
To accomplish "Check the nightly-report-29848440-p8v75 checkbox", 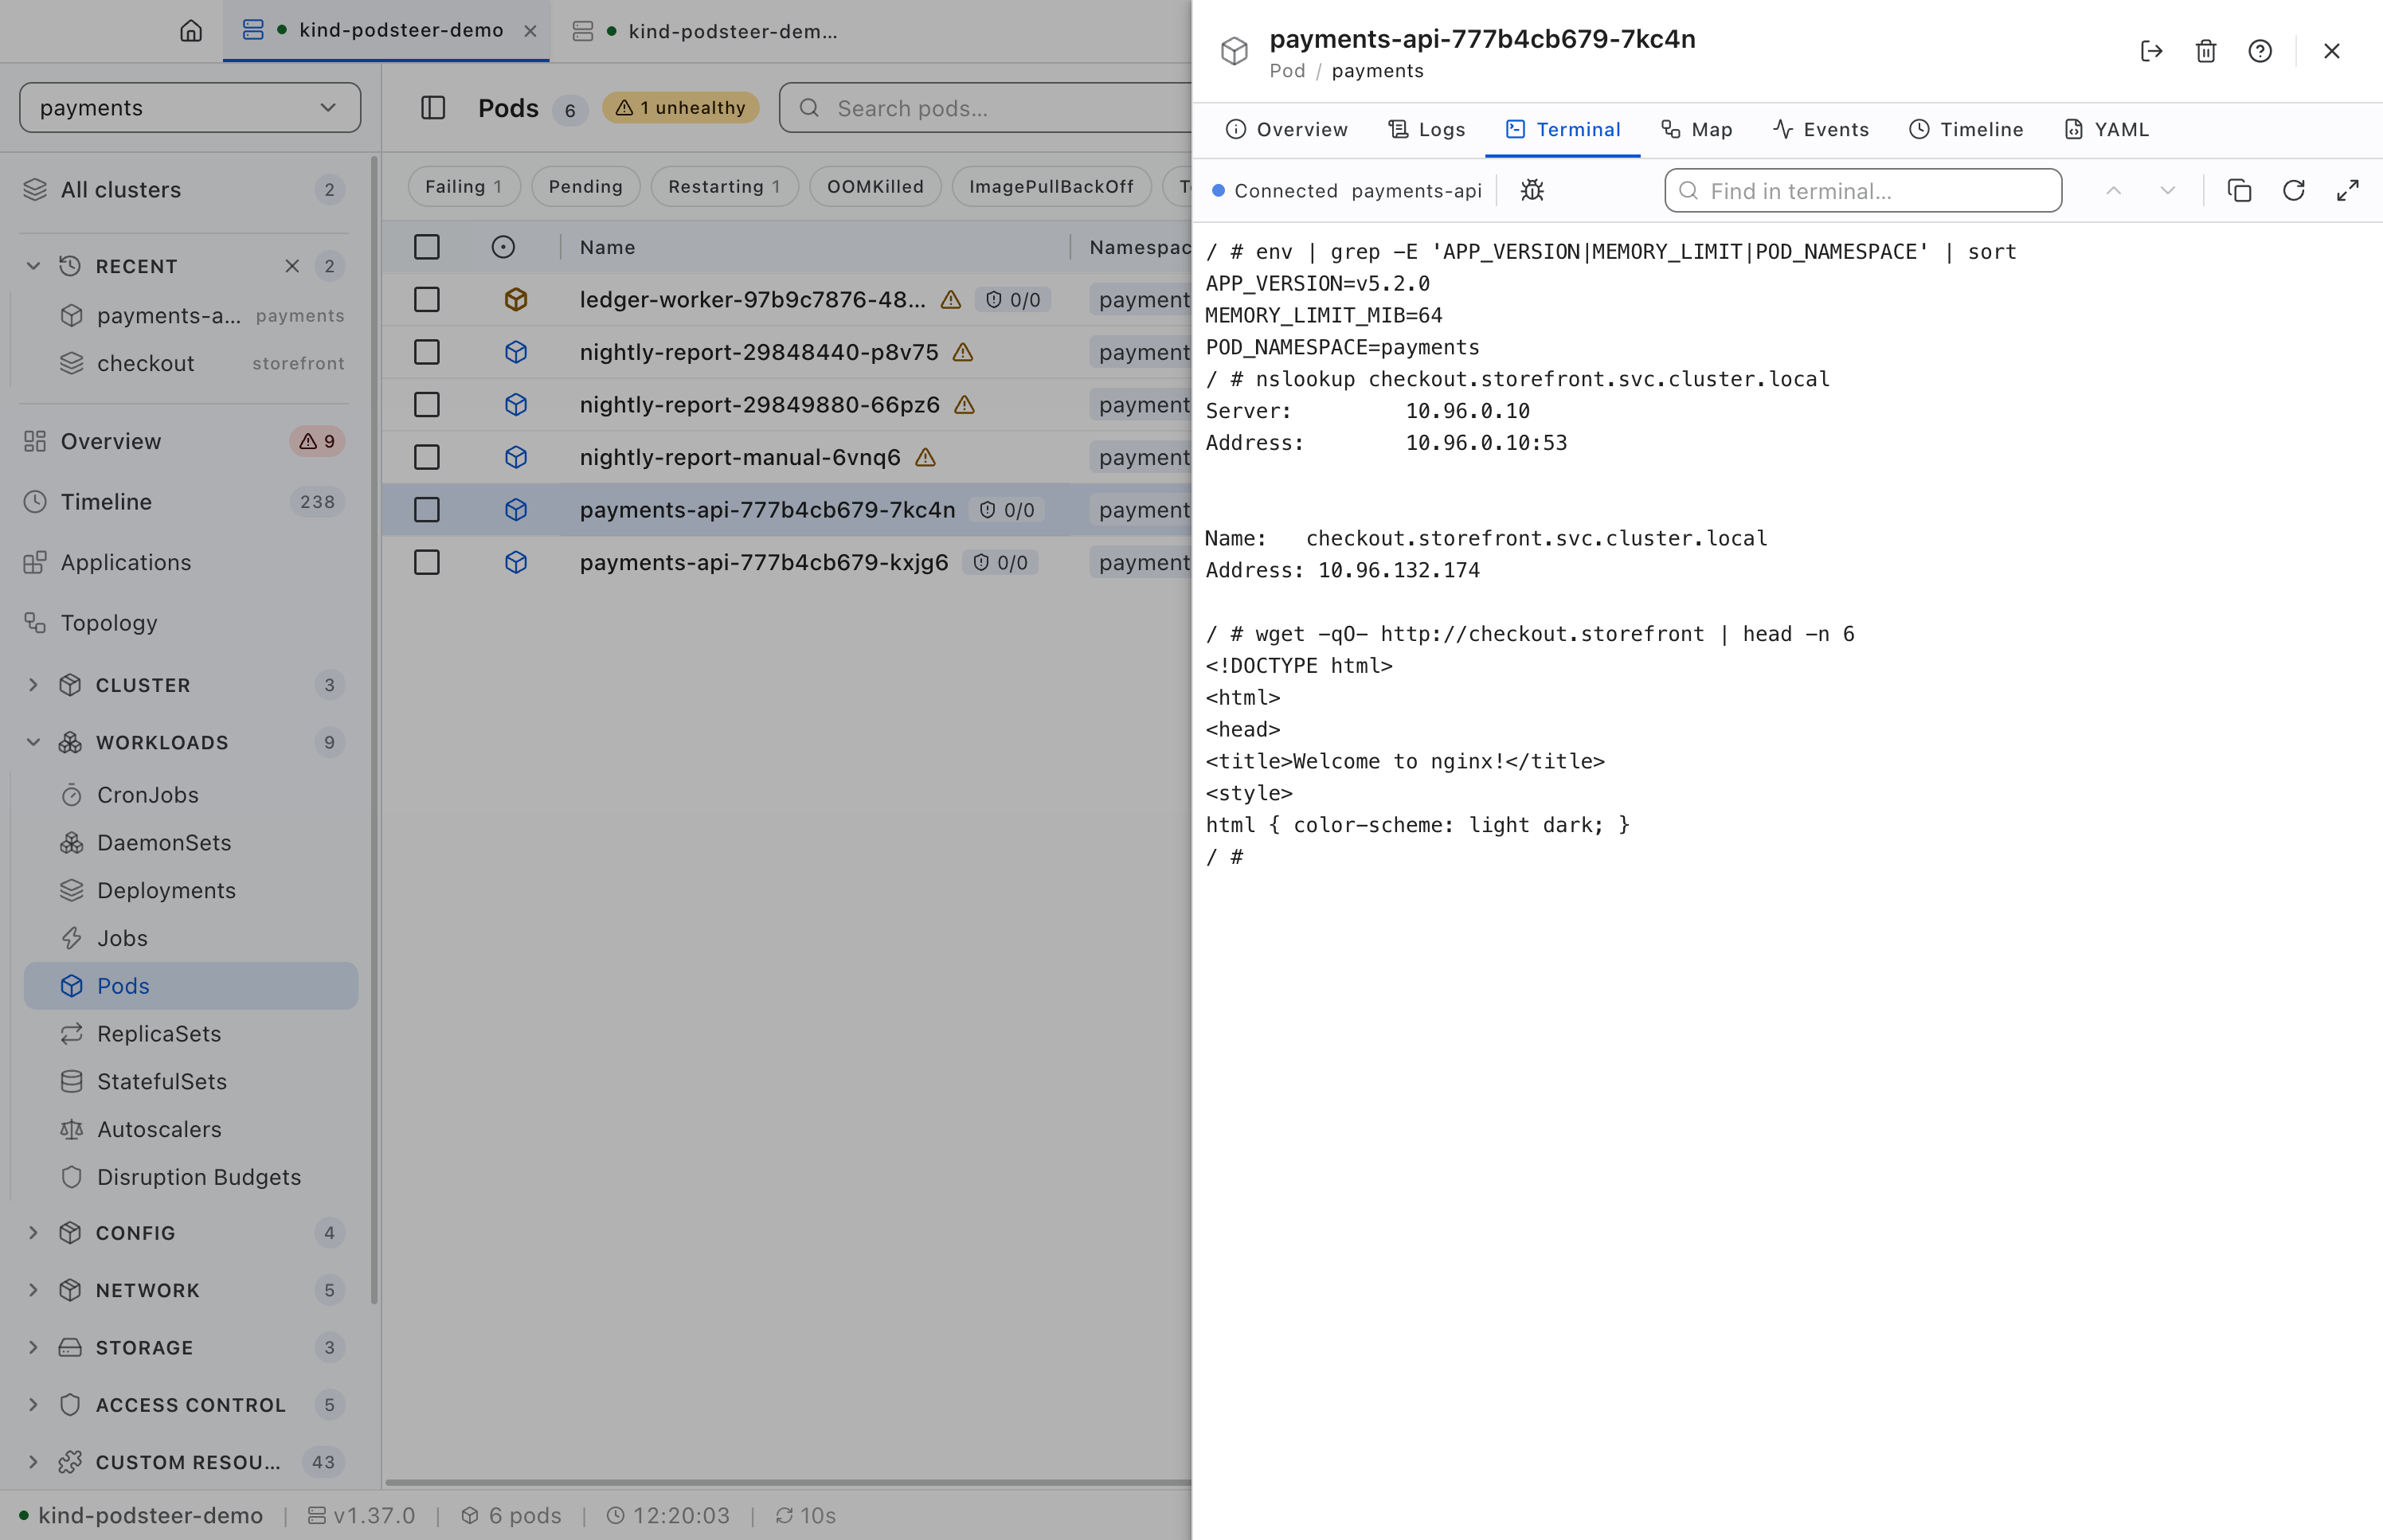I will tap(427, 352).
